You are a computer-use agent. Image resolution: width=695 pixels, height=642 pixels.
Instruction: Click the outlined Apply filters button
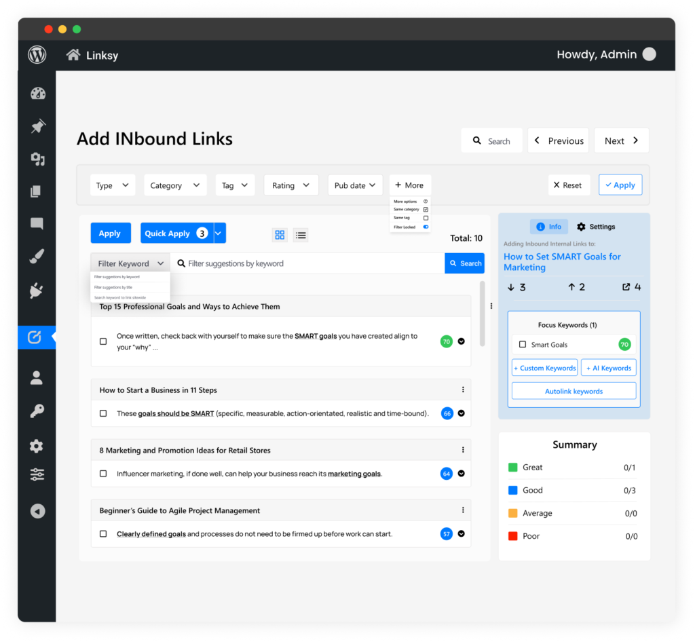[620, 185]
